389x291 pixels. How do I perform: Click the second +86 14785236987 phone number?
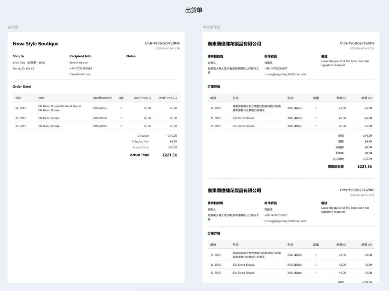[x=276, y=215]
